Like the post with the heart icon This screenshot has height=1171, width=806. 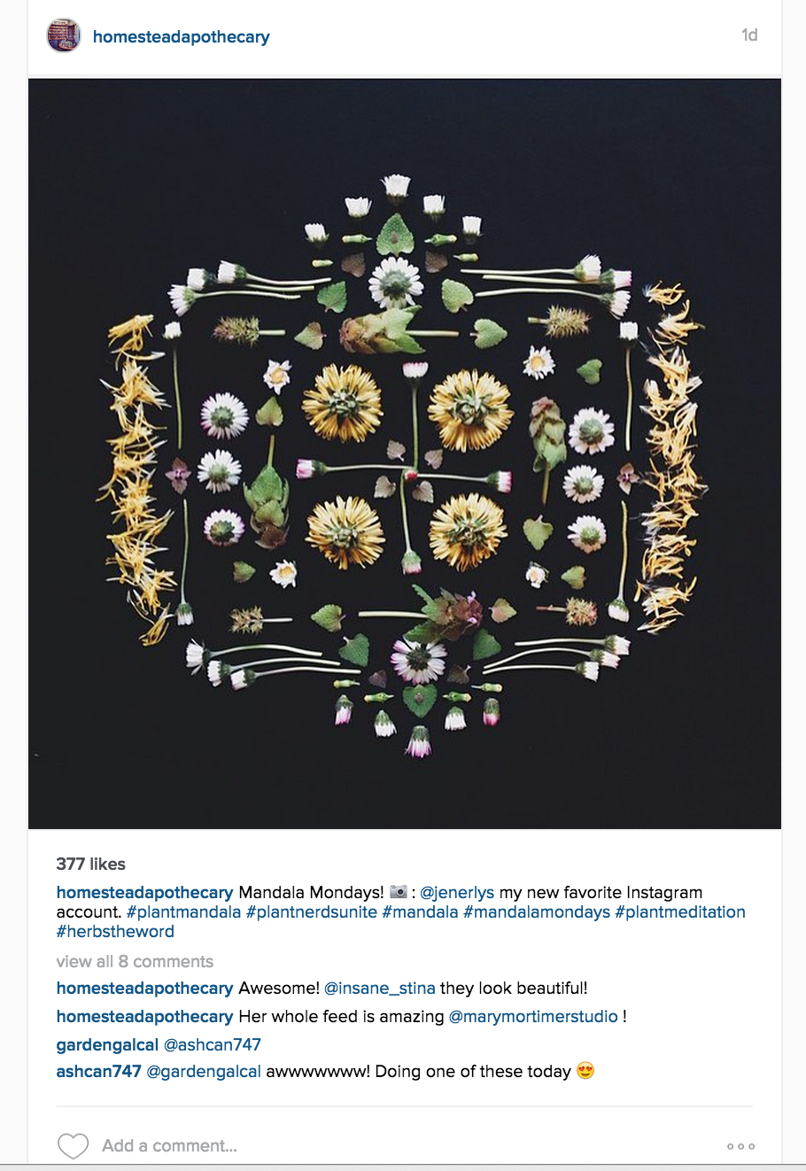coord(73,1145)
